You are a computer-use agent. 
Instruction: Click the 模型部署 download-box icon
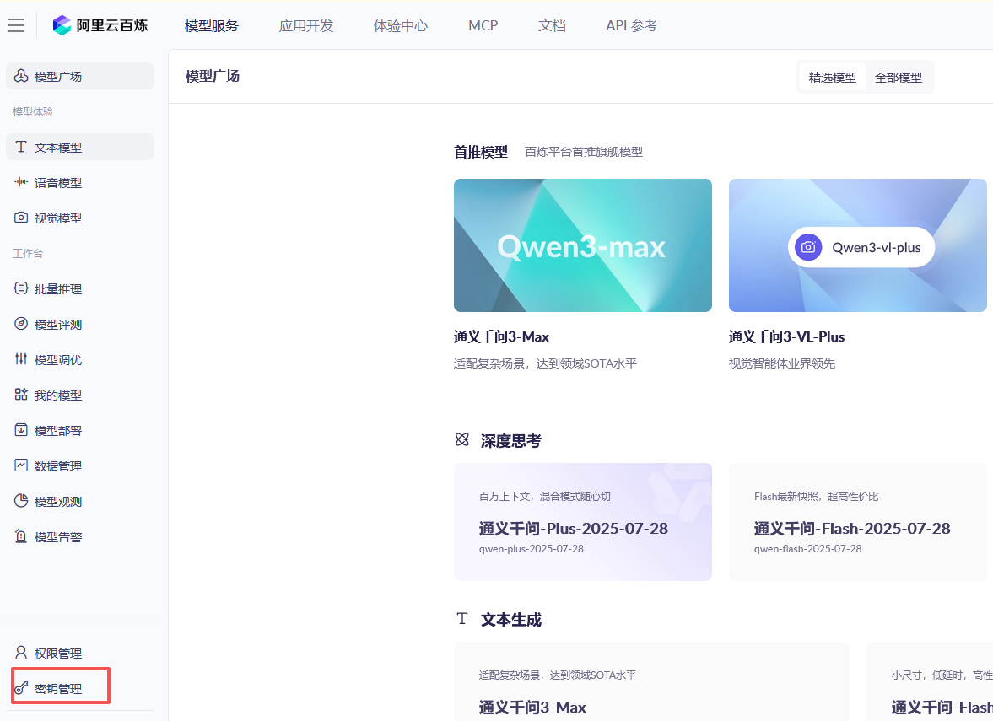(x=21, y=430)
